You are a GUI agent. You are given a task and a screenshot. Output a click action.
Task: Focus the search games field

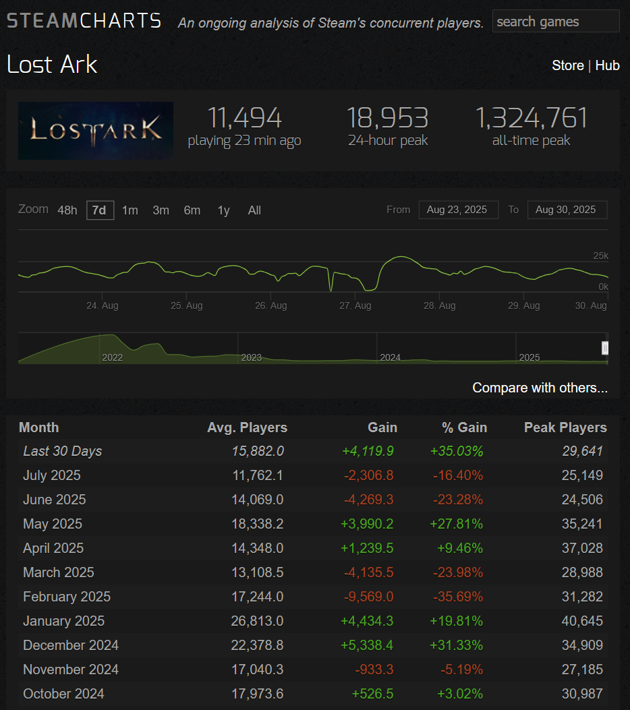(x=556, y=22)
